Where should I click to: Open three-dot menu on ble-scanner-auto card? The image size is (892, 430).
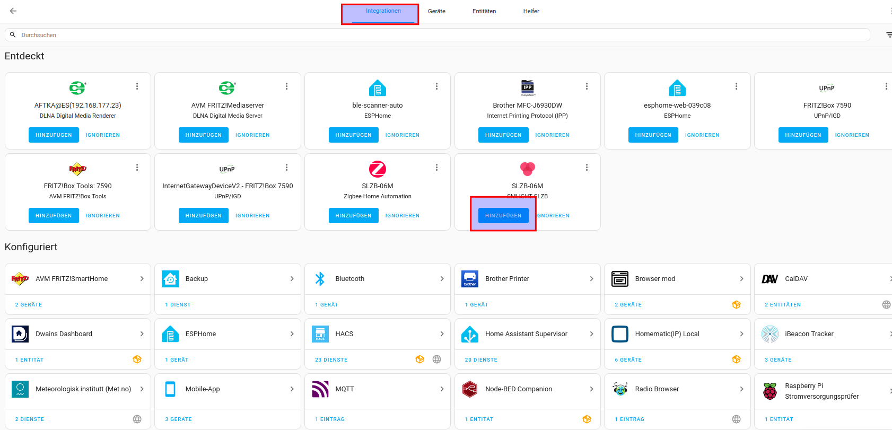pos(436,86)
